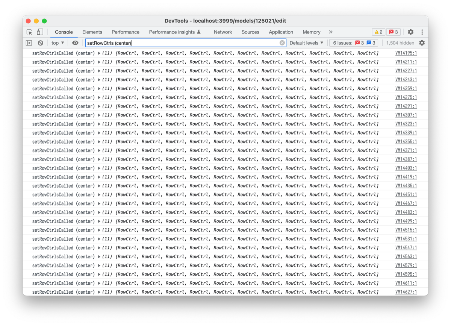451x326 pixels.
Task: Open the Performance insights tab
Action: click(175, 32)
